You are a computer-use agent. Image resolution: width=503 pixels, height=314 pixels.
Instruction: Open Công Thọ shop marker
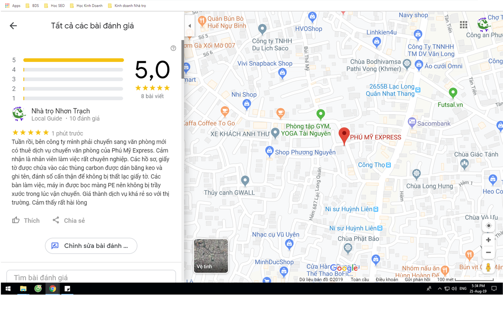pos(388,165)
